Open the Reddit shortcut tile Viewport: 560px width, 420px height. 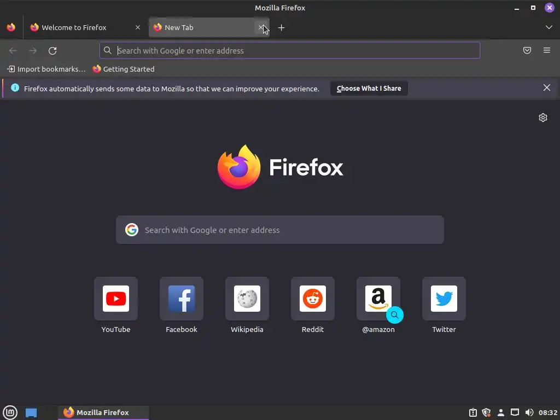click(312, 299)
